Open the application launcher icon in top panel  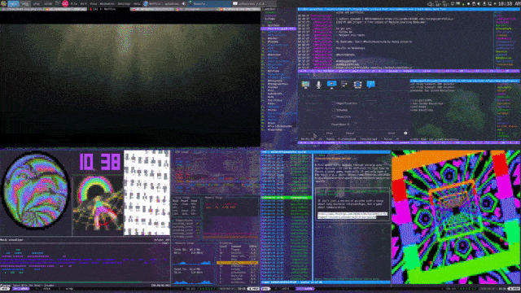[3, 3]
